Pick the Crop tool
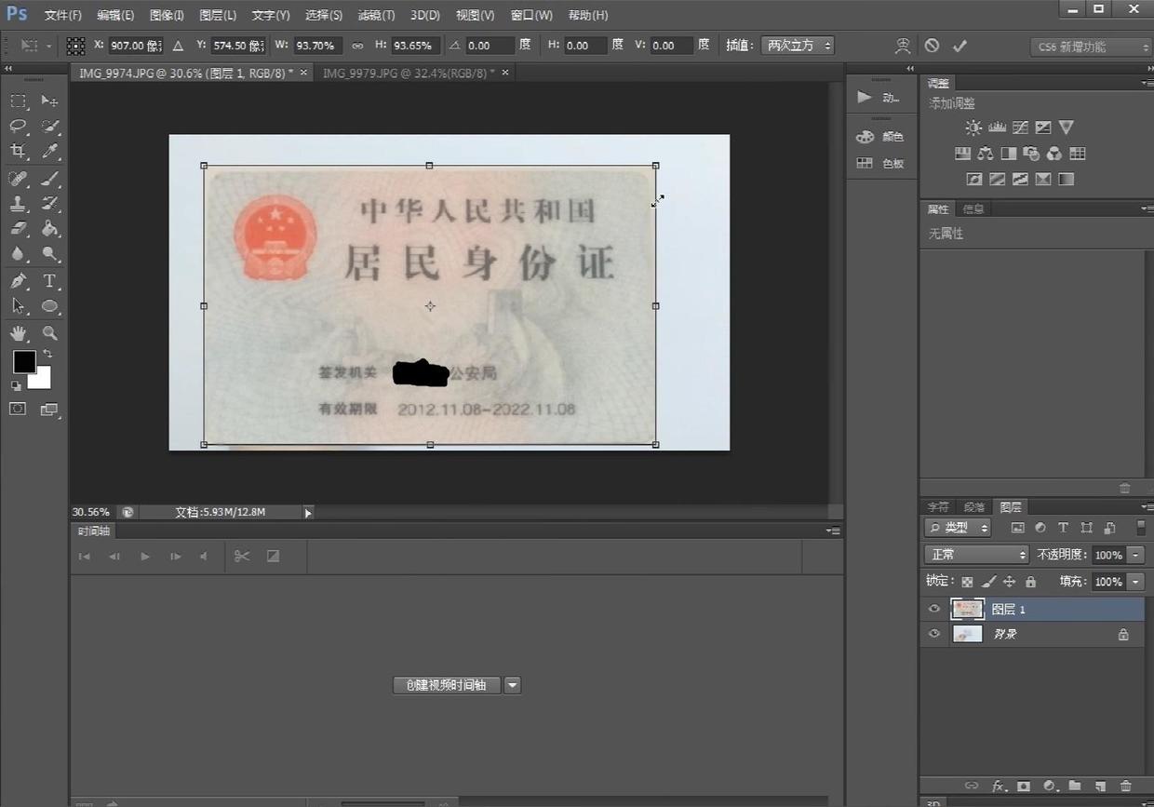Viewport: 1154px width, 807px height. 18,151
